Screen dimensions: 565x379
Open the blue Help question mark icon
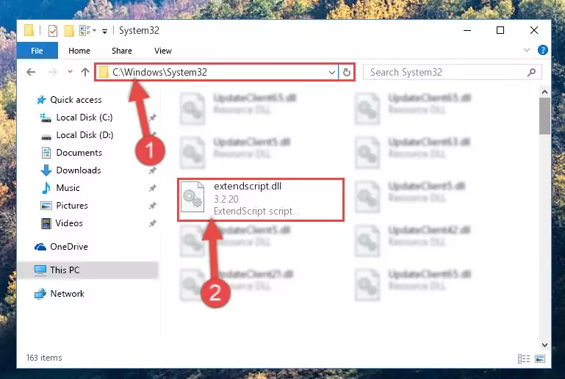pyautogui.click(x=542, y=50)
